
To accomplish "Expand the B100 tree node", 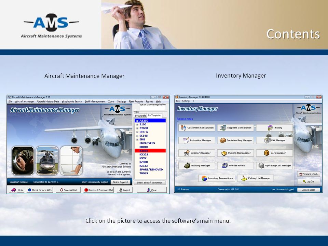I will (137, 124).
